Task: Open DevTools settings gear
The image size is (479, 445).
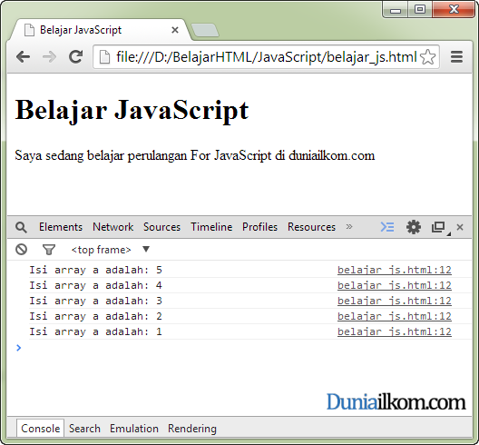Action: [x=414, y=227]
